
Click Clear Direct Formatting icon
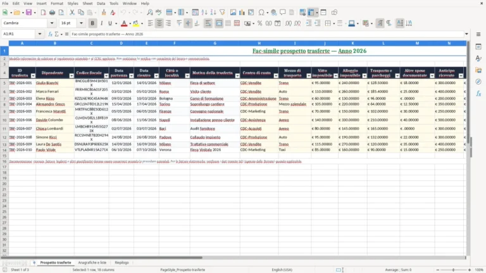pos(113,13)
